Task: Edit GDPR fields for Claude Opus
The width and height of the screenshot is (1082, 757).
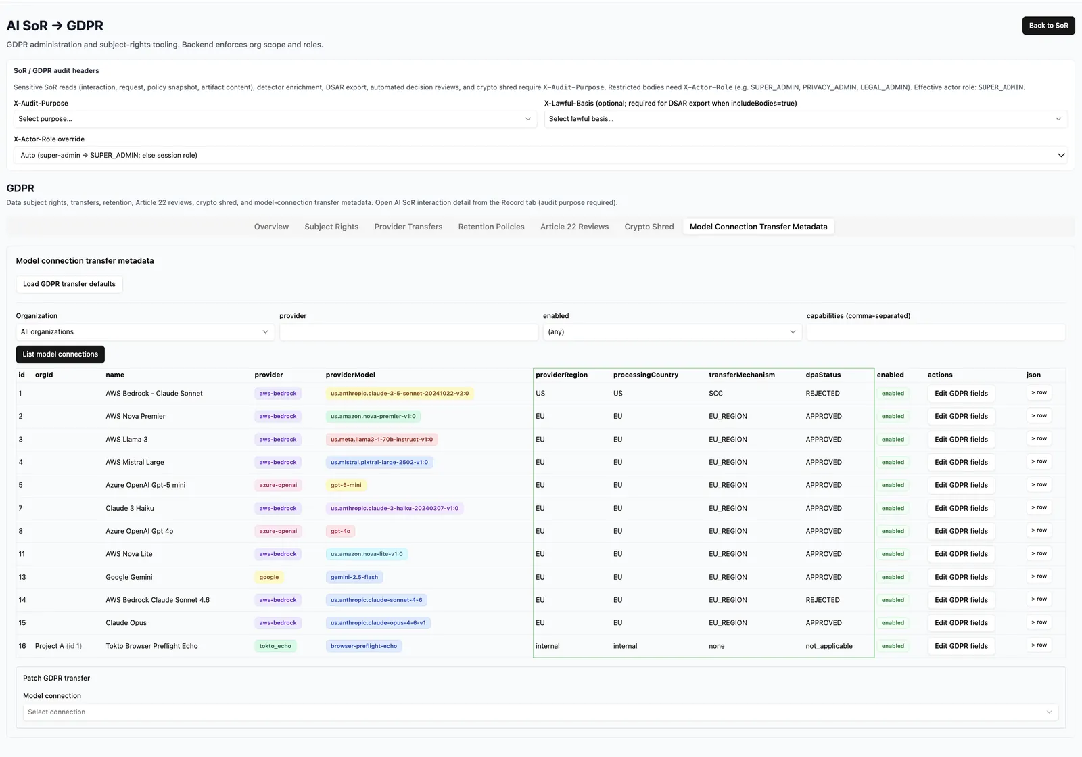Action: [961, 623]
